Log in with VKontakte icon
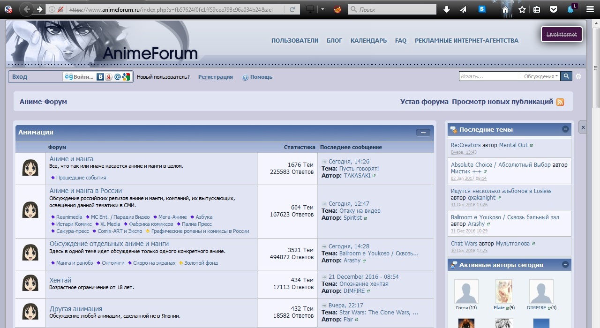 tap(100, 77)
